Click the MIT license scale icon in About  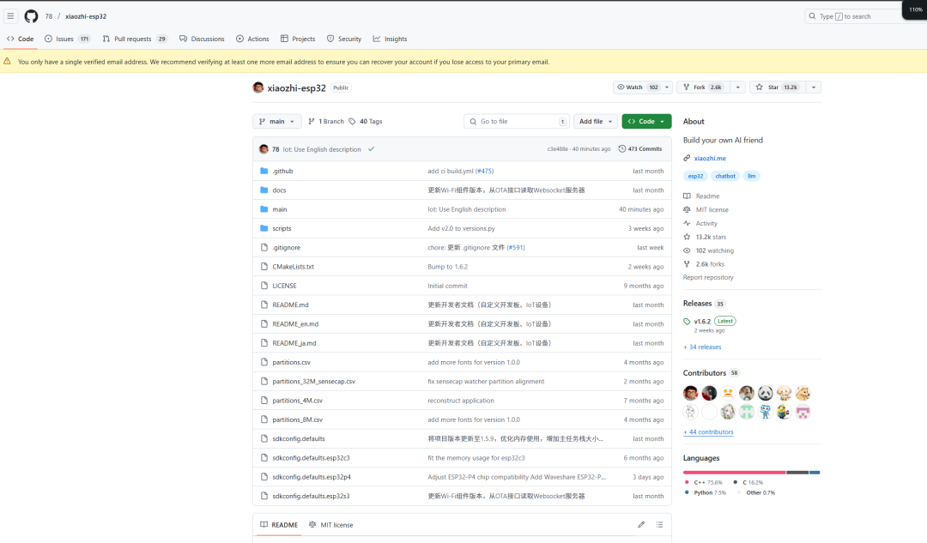point(687,210)
